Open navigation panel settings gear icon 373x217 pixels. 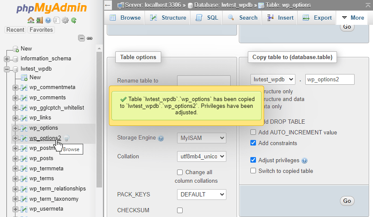tap(65, 21)
